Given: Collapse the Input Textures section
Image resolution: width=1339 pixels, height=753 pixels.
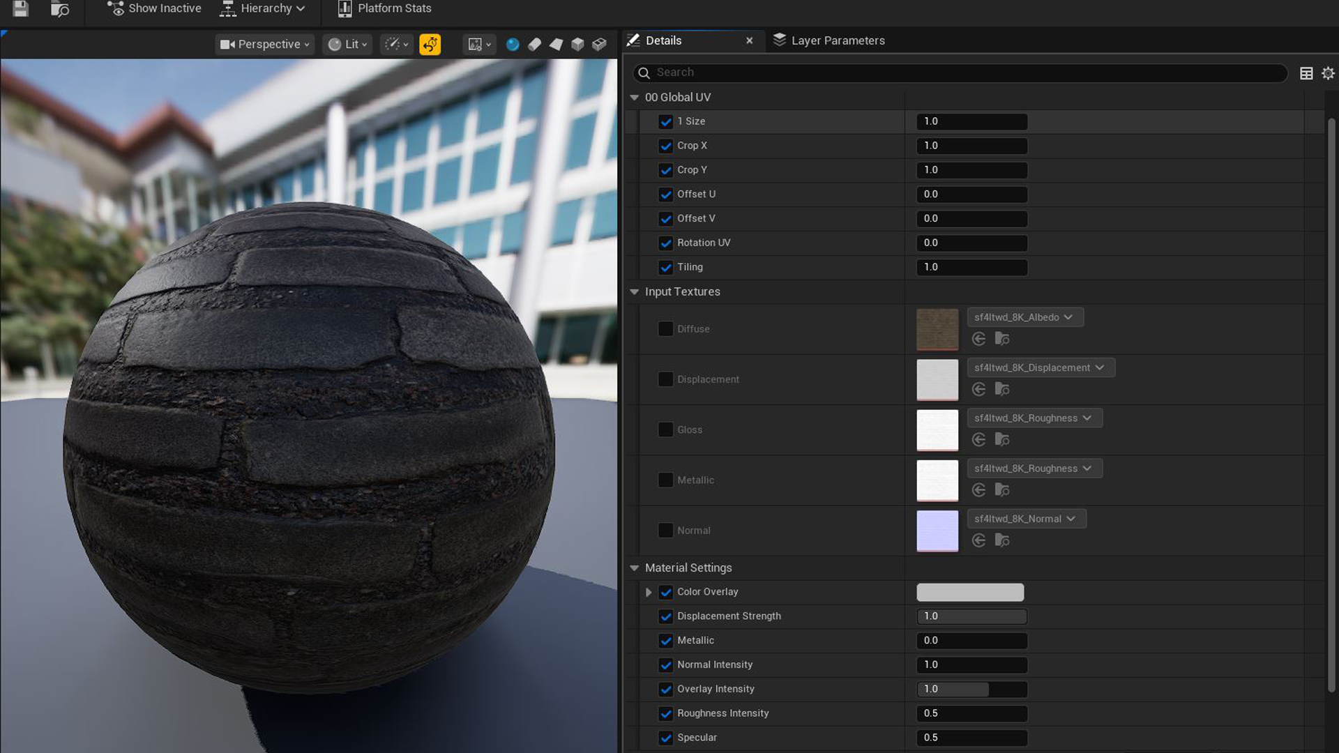Looking at the screenshot, I should [635, 292].
